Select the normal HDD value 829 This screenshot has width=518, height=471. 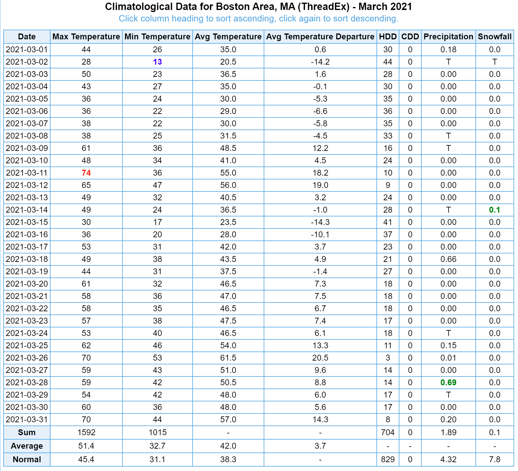[x=388, y=460]
